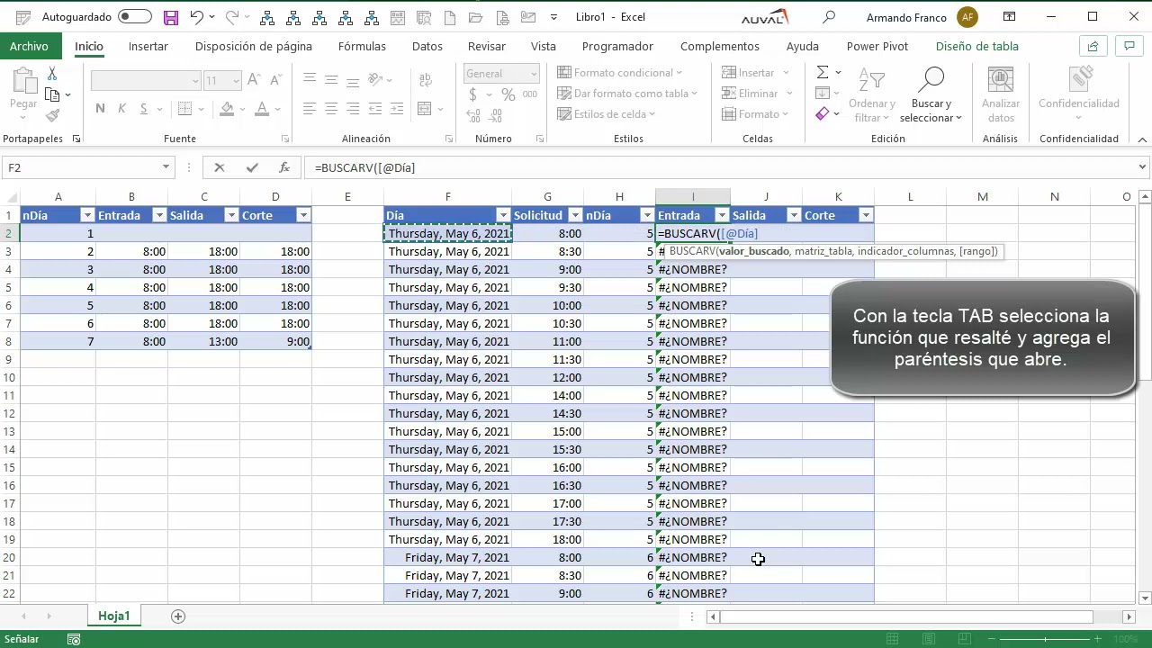Screen dimensions: 1152x648
Task: Click the borders icon in Fuente group
Action: click(184, 109)
